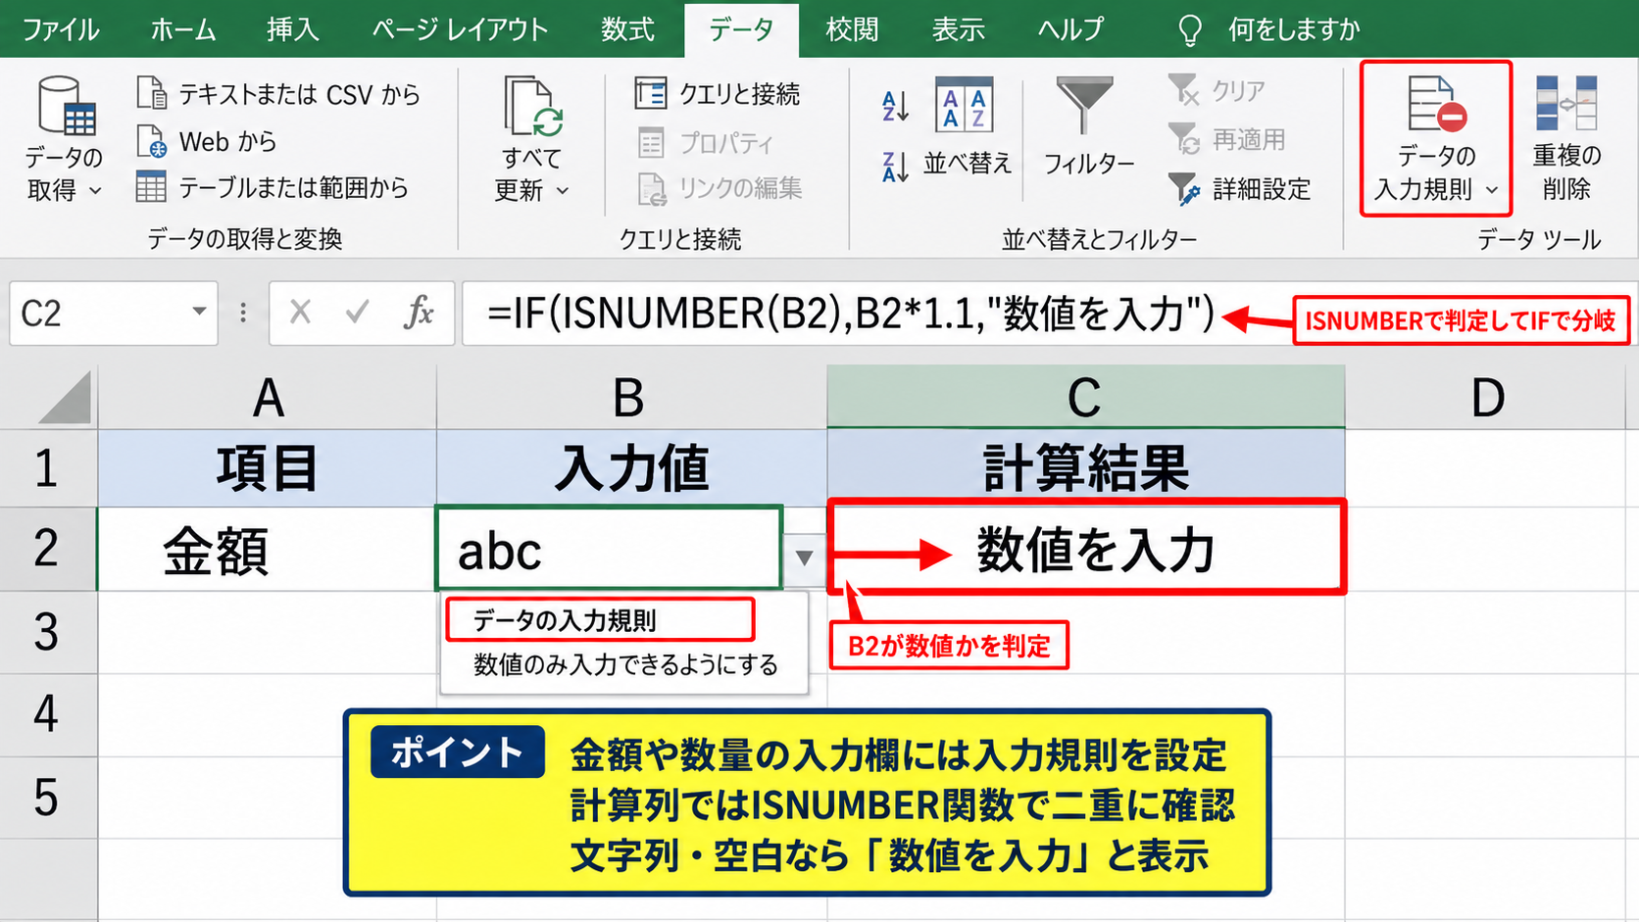Click the fx insert function icon
1639x922 pixels.
[x=419, y=313]
